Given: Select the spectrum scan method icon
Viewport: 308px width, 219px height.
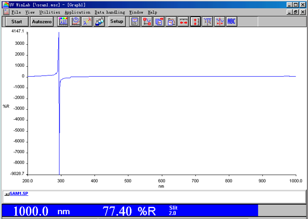Looking at the screenshot, I should pyautogui.click(x=63, y=22).
